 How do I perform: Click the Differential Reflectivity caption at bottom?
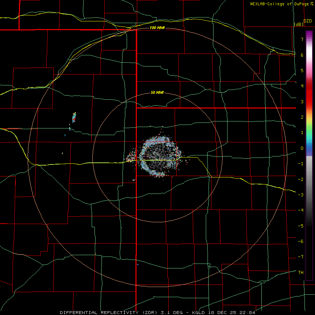(157, 313)
